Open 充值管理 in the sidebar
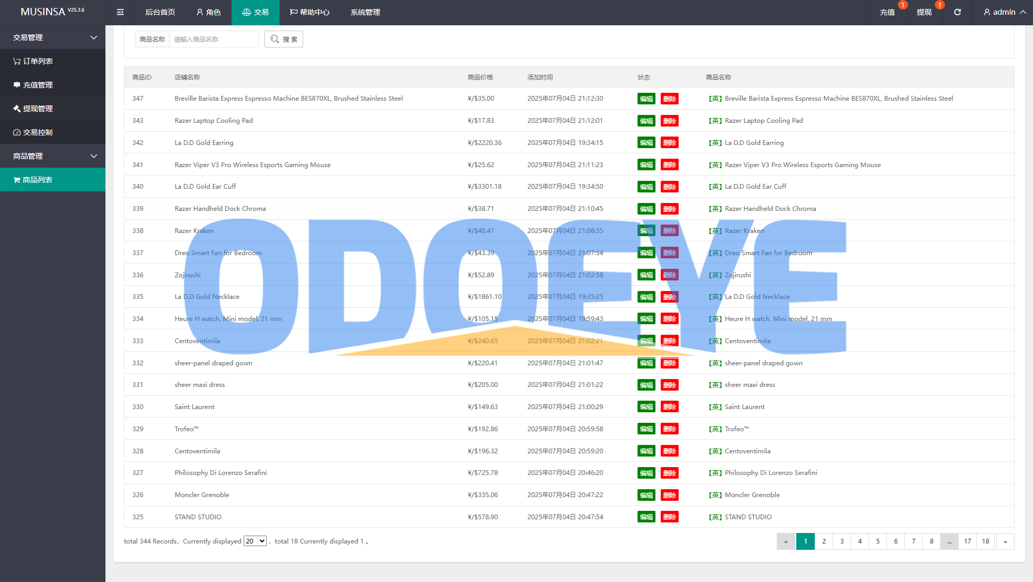The width and height of the screenshot is (1033, 582). click(x=33, y=85)
